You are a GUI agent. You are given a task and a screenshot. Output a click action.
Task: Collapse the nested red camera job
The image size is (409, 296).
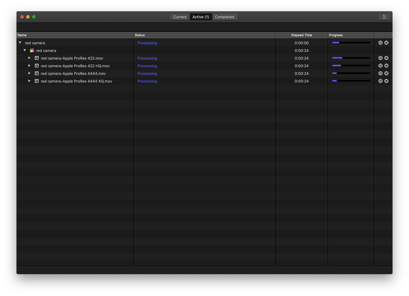(x=25, y=50)
